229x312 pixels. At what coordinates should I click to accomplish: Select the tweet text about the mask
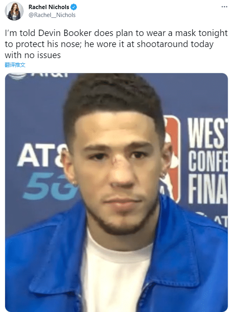(116, 44)
